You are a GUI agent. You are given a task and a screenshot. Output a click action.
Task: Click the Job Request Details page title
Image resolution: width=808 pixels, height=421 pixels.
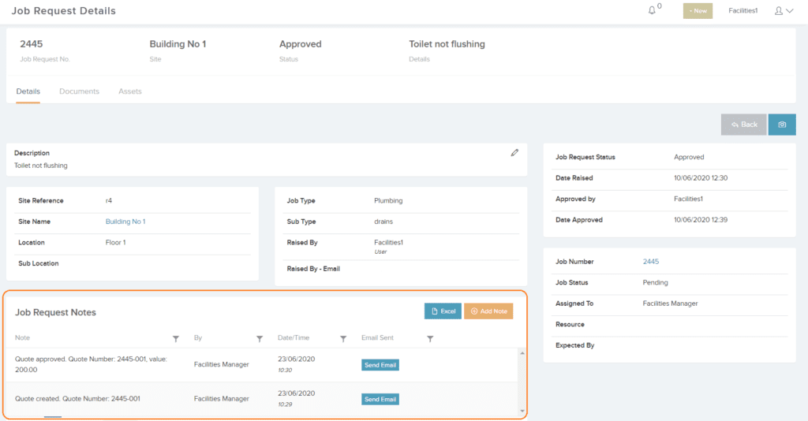[63, 11]
